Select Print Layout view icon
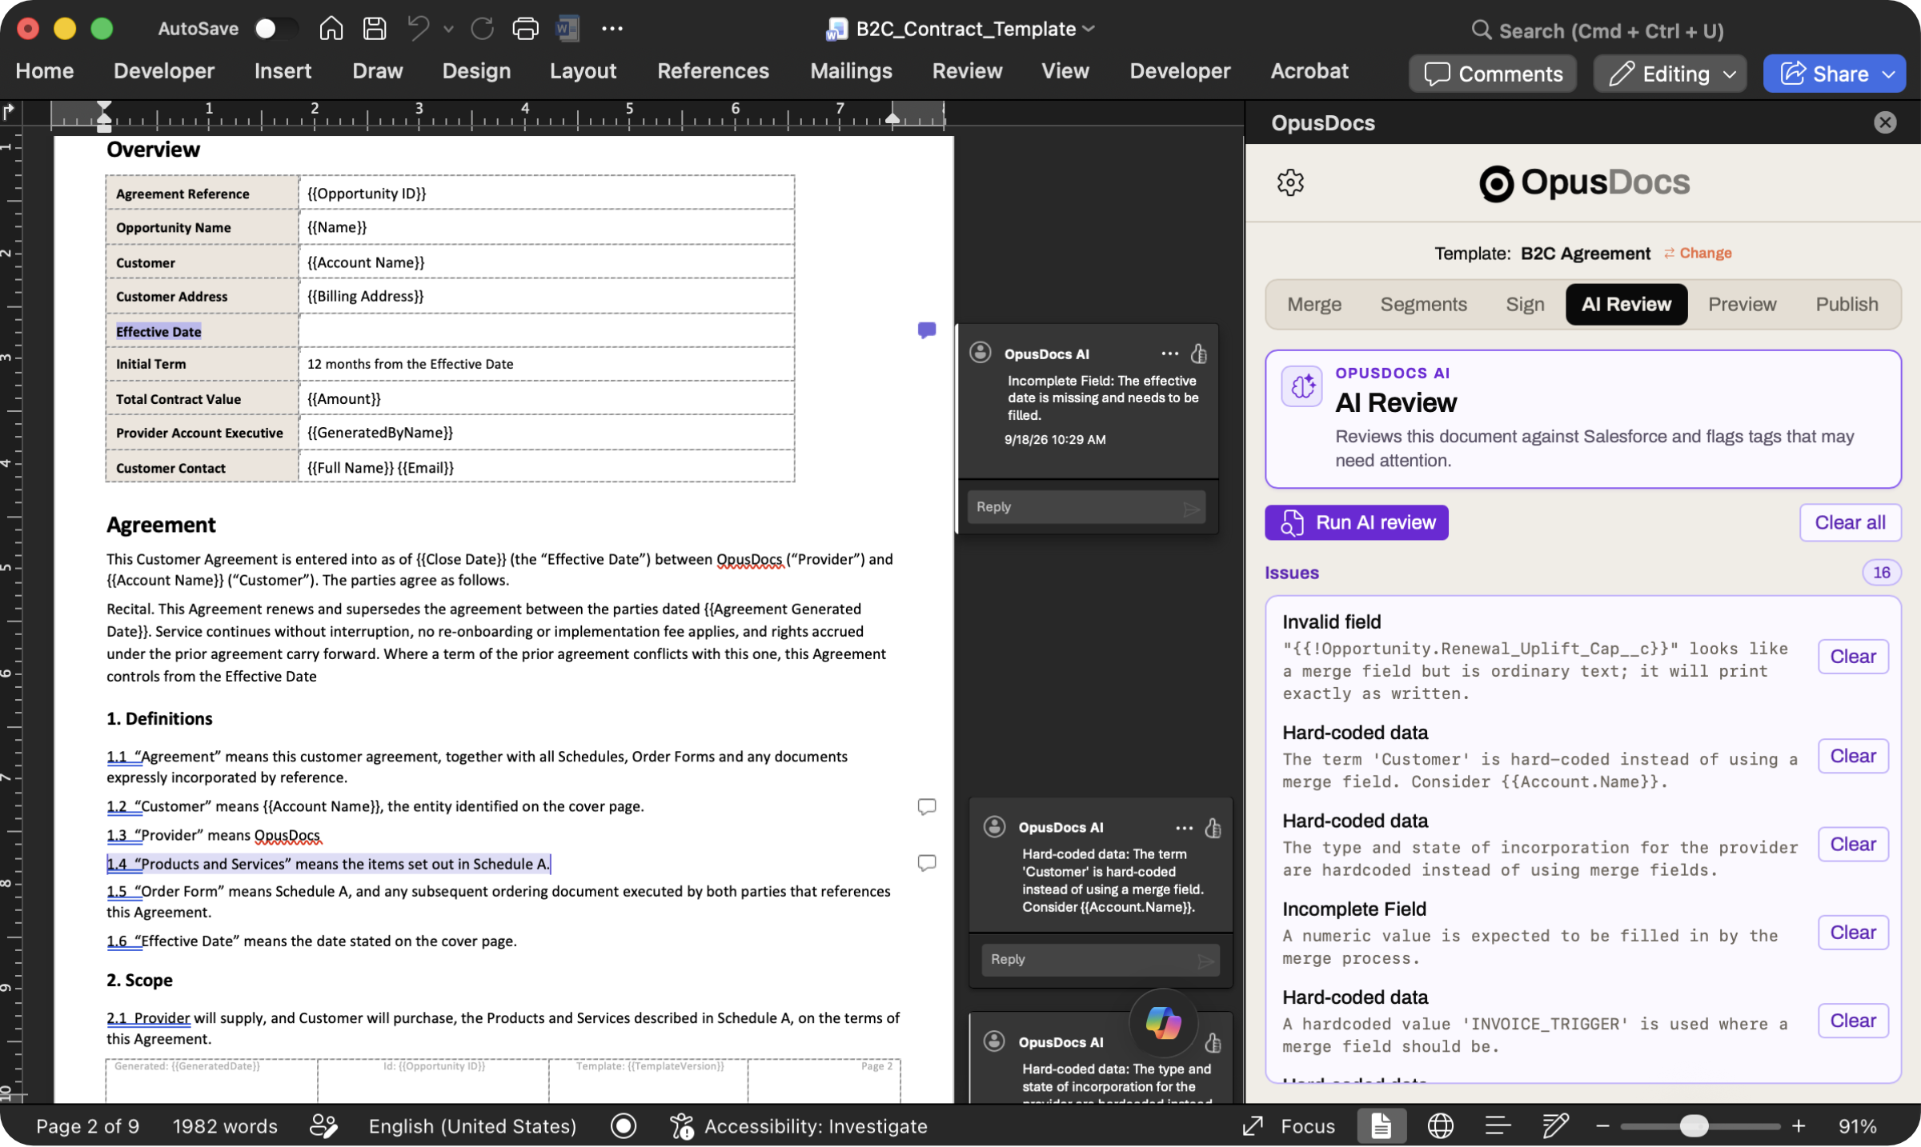1921x1147 pixels. [1382, 1126]
